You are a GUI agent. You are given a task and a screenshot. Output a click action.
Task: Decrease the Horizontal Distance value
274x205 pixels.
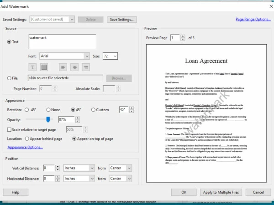pos(58,180)
